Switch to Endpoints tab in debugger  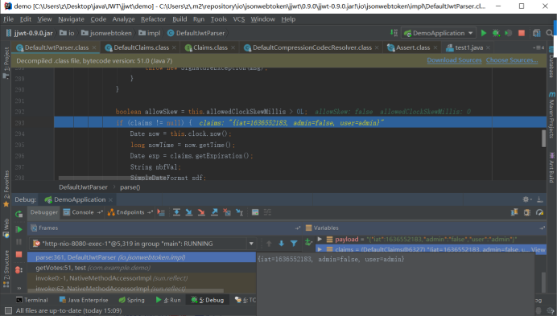pos(130,212)
